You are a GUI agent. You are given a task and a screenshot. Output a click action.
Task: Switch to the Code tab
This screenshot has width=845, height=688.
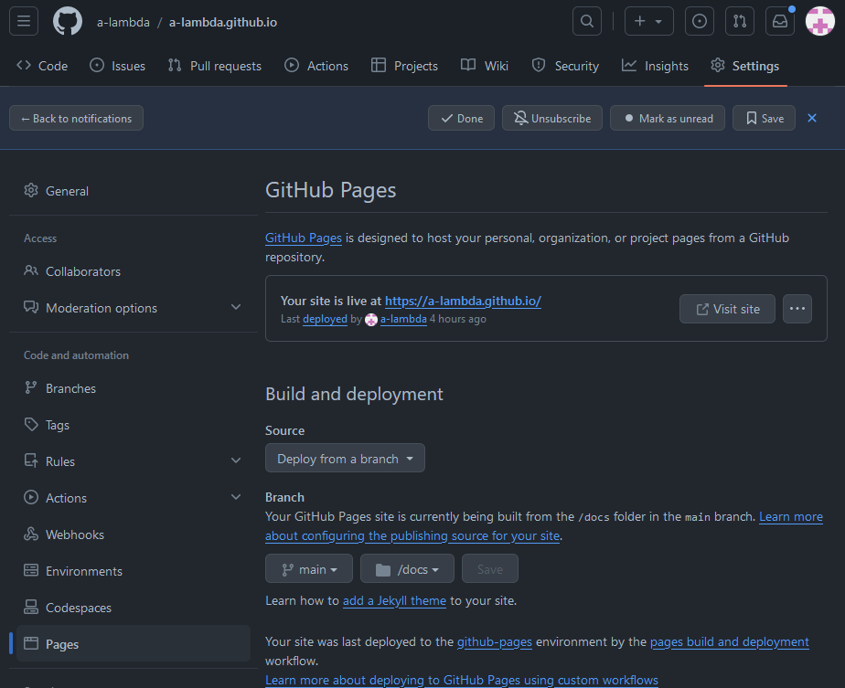coord(42,66)
